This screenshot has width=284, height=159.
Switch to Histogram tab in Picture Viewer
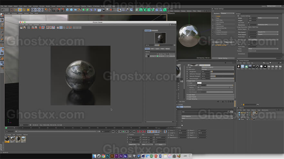point(155,31)
